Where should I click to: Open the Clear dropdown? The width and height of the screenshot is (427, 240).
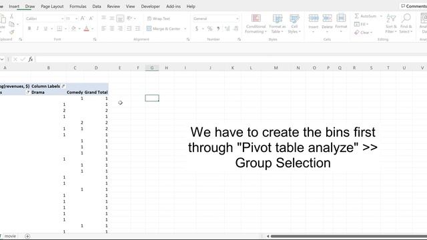point(363,33)
